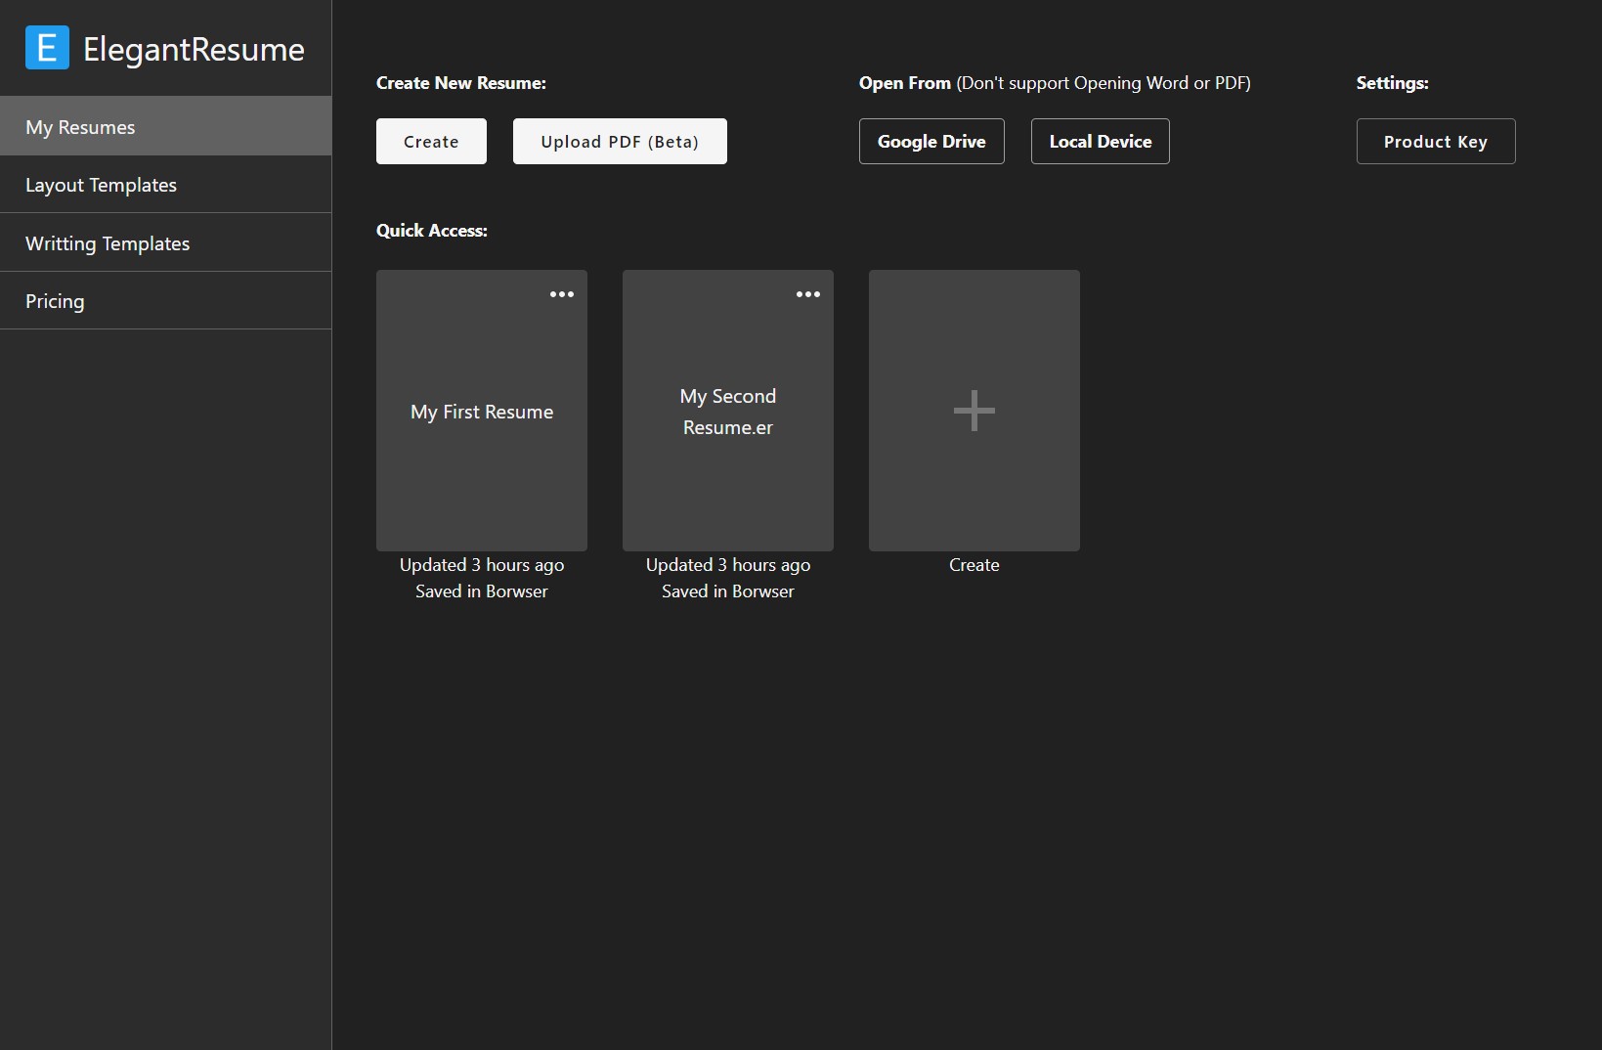Image resolution: width=1602 pixels, height=1050 pixels.
Task: Open options menu on My First Resume card
Action: pyautogui.click(x=562, y=294)
